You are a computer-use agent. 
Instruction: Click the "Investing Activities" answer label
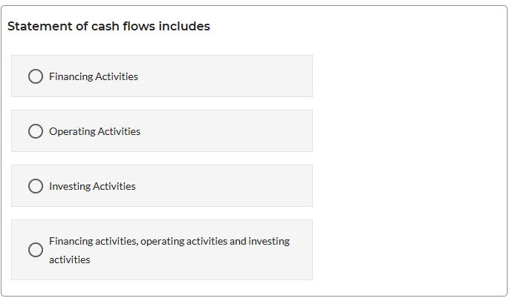coord(92,186)
